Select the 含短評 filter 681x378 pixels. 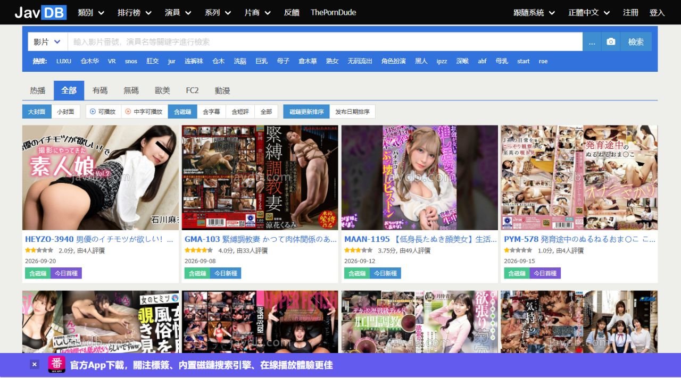(x=240, y=112)
